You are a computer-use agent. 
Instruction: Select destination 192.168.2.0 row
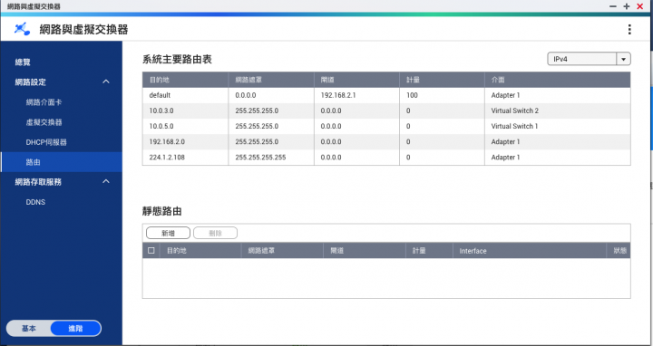[x=386, y=142]
